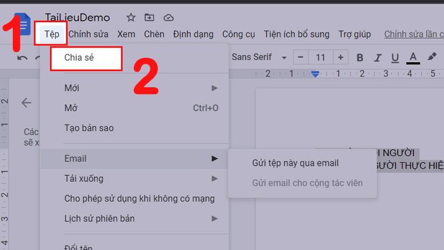Open the Chỉnh sửa lần cuối link
This screenshot has height=250, width=444.
[x=414, y=34]
